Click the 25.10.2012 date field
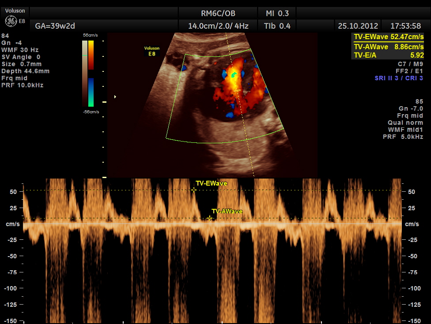Viewport: 431px width, 324px height. tap(358, 26)
